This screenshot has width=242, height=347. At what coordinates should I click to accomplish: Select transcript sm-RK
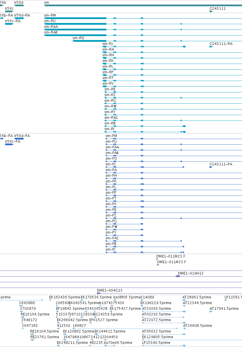(x=108, y=61)
